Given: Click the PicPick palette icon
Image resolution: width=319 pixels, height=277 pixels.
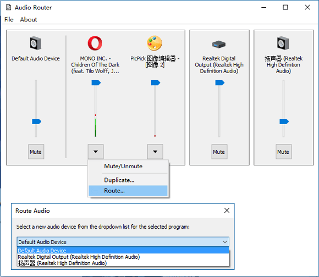Looking at the screenshot, I should (x=155, y=43).
